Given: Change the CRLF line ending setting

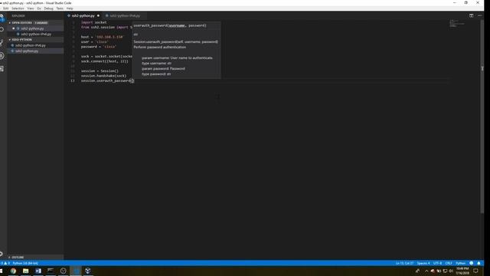Looking at the screenshot, I should point(449,263).
